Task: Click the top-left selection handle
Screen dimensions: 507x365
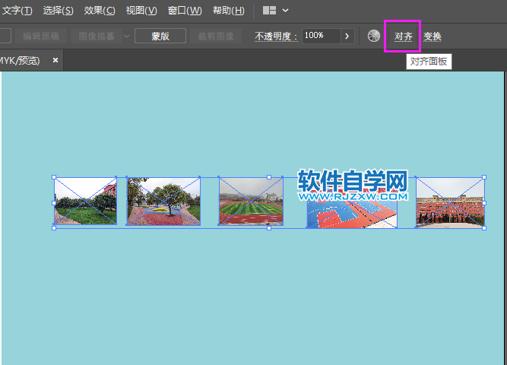Action: tap(54, 177)
